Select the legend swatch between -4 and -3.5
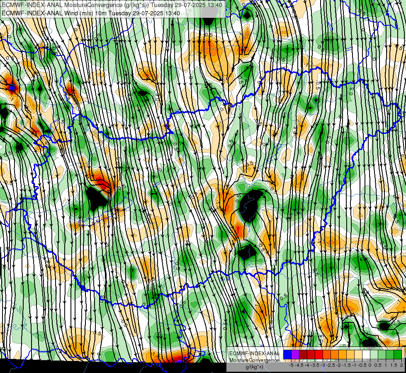 pyautogui.click(x=311, y=354)
